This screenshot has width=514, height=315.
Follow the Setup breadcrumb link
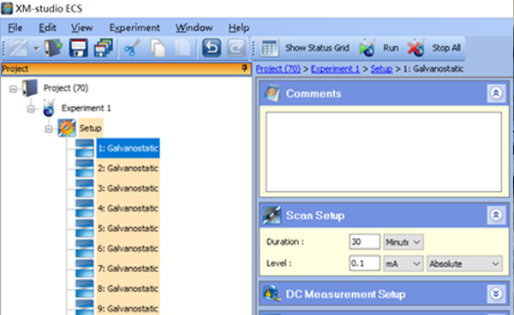(381, 68)
